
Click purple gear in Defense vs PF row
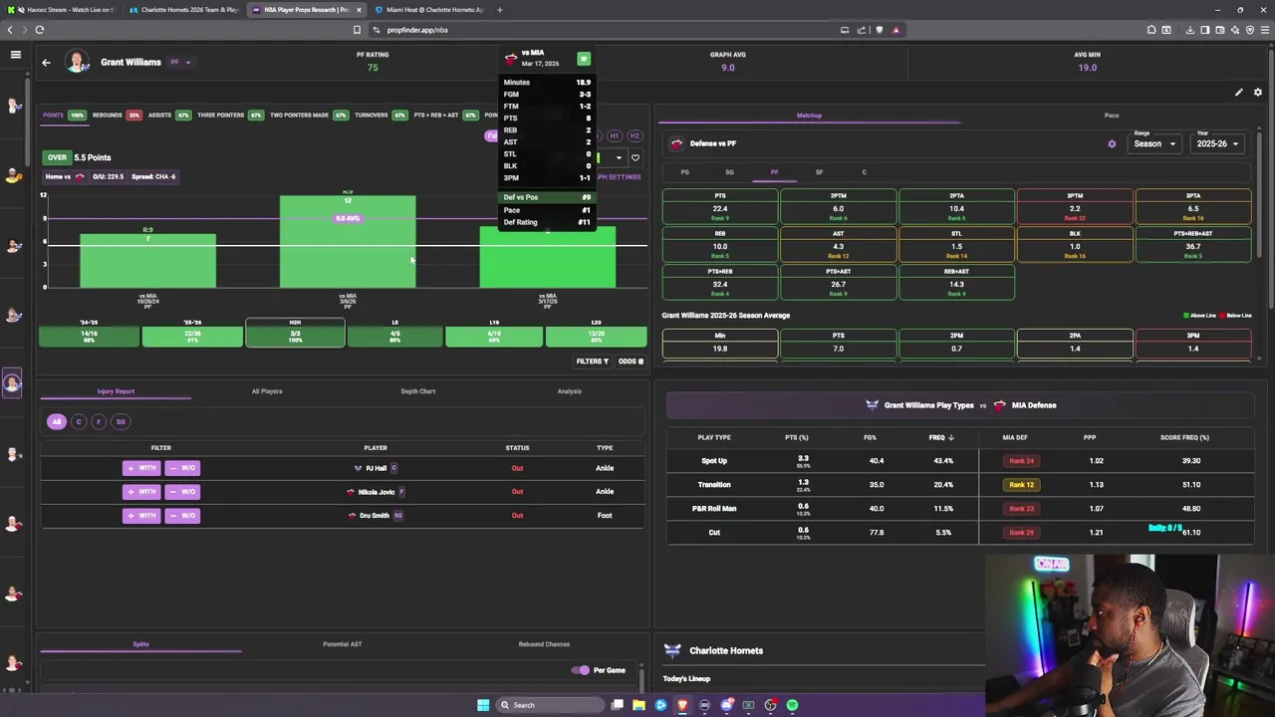(x=1112, y=143)
